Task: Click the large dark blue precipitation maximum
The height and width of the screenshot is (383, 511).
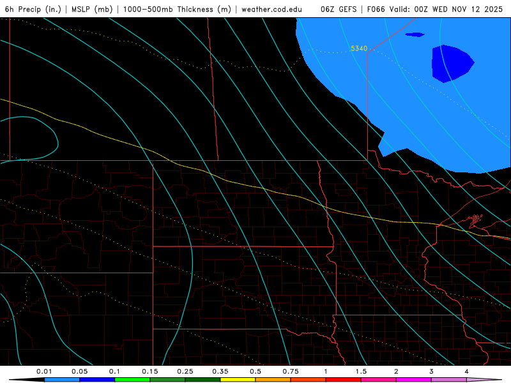Action: coord(452,63)
